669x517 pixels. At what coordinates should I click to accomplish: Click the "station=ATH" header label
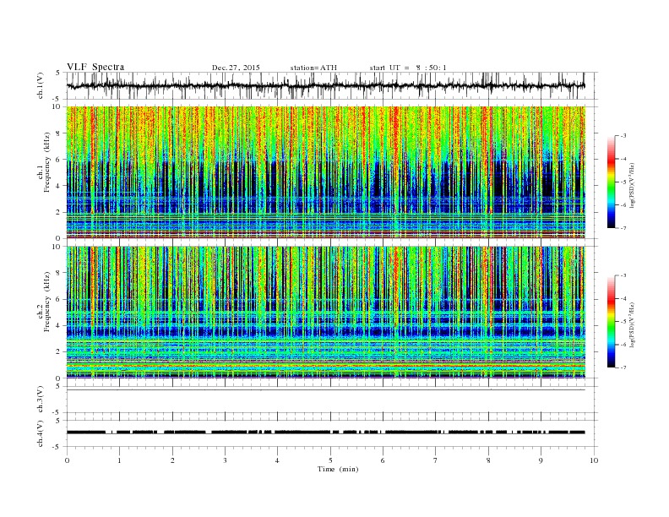(x=313, y=68)
